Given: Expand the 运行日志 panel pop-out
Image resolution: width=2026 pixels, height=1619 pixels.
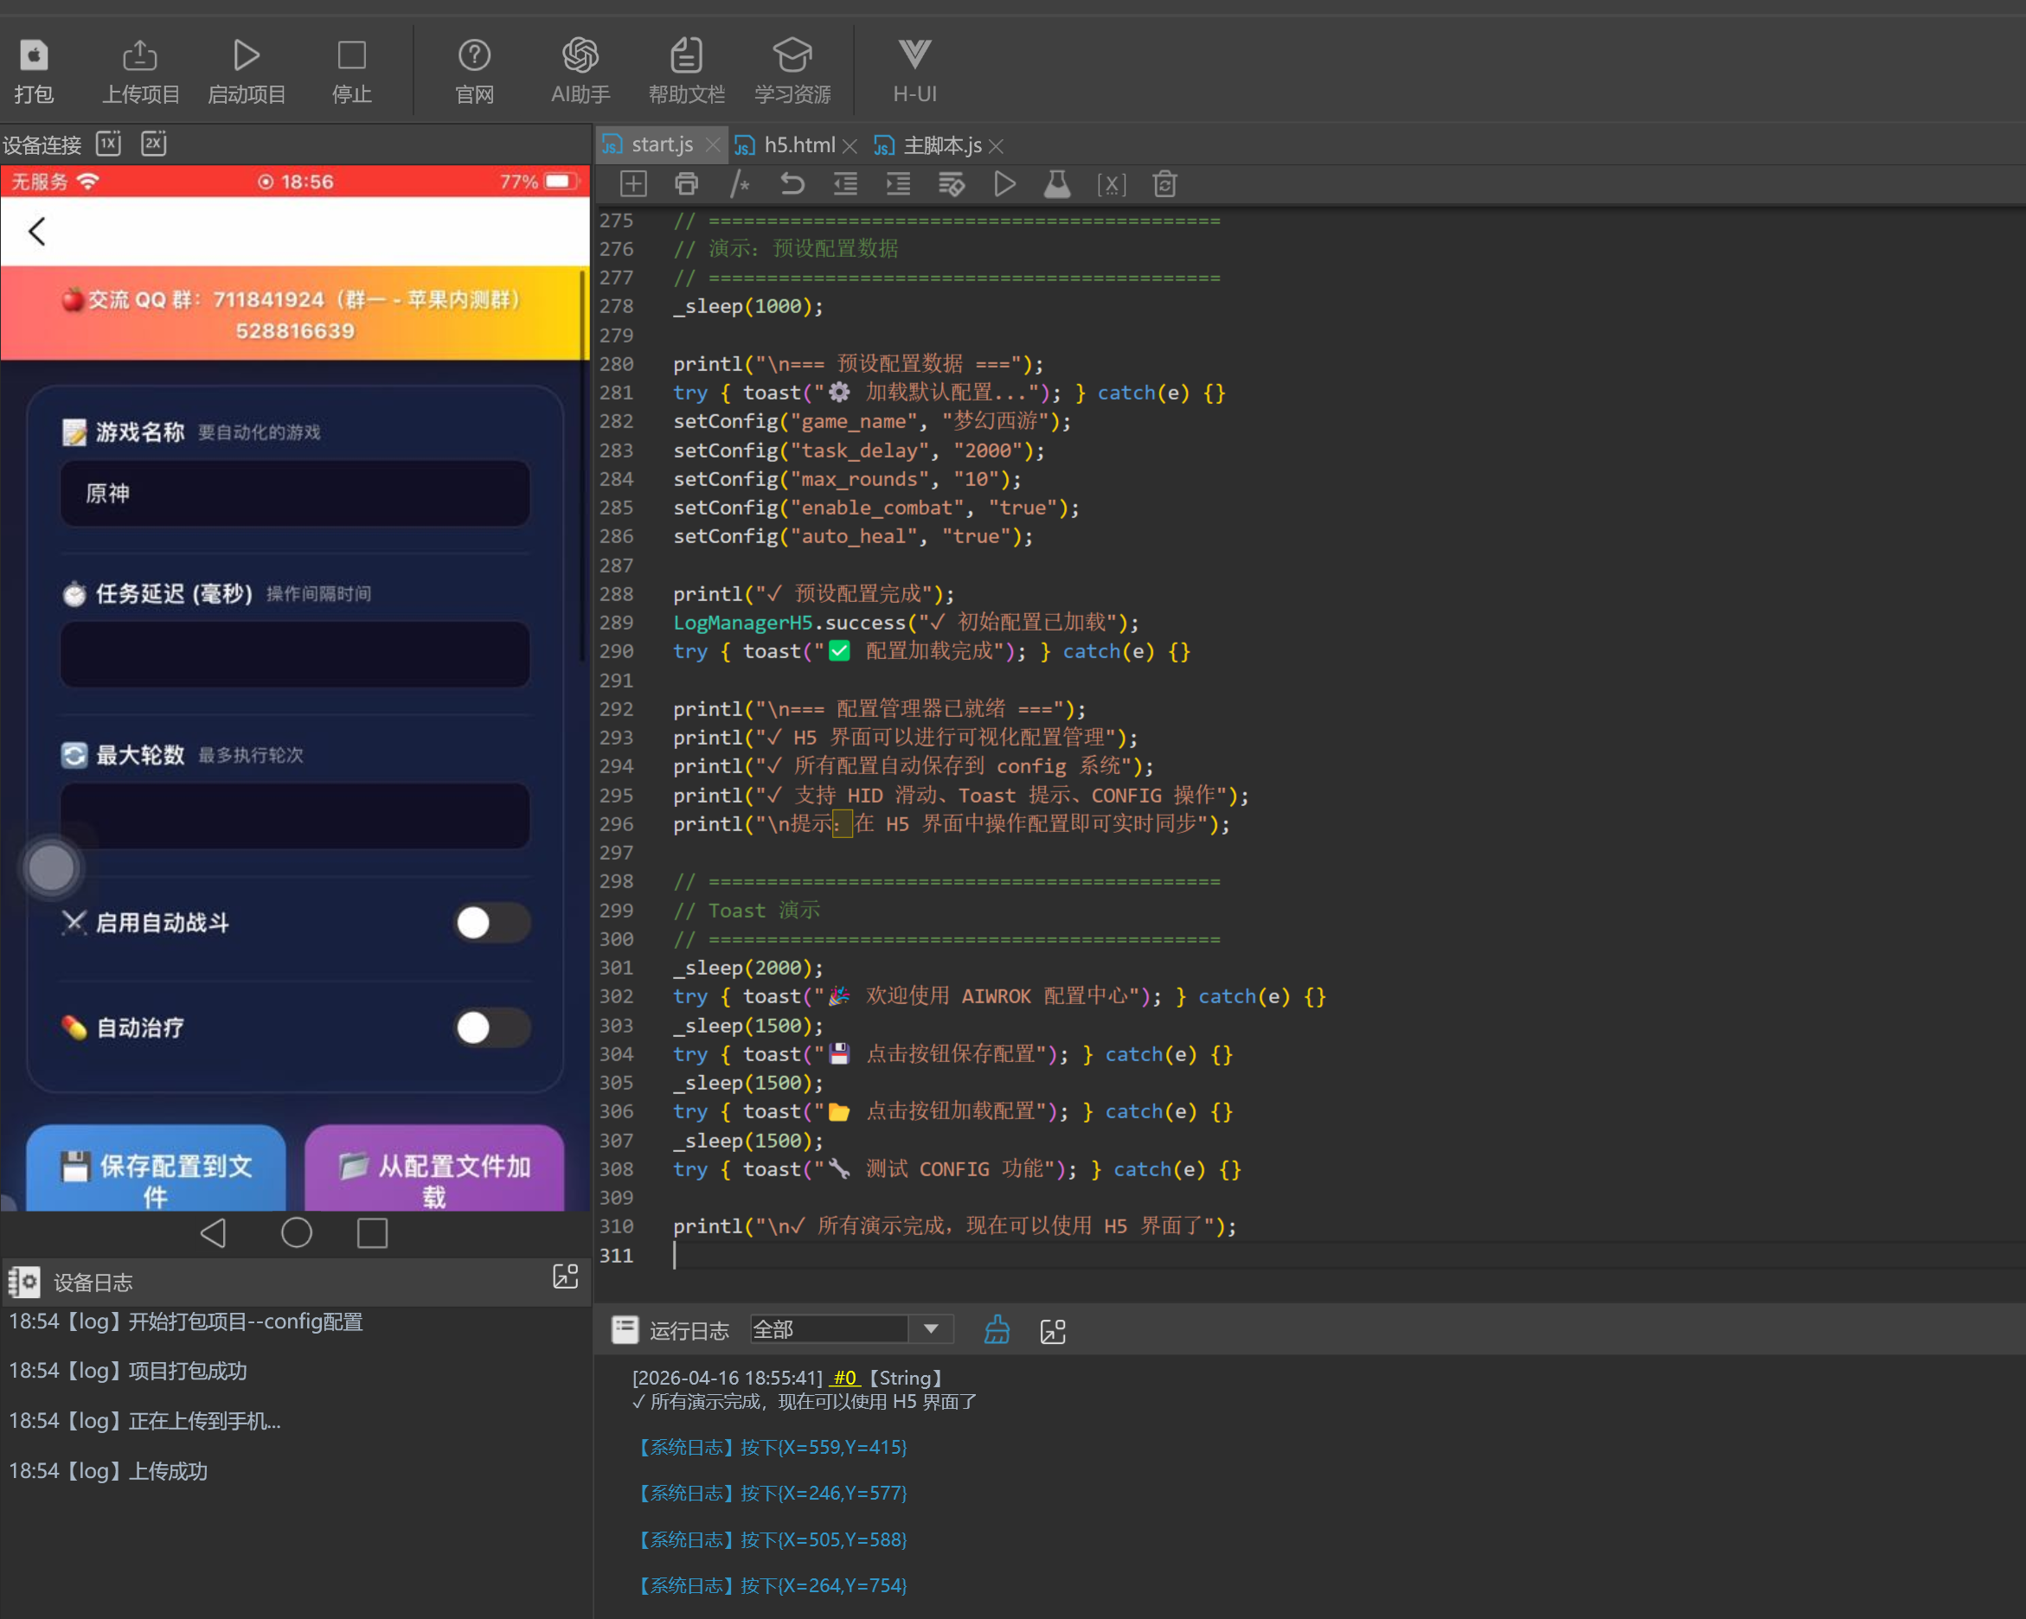Looking at the screenshot, I should [x=1053, y=1330].
